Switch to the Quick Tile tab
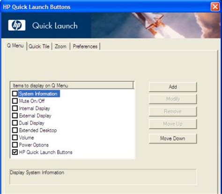Screen dimensions: 222x194 39,46
